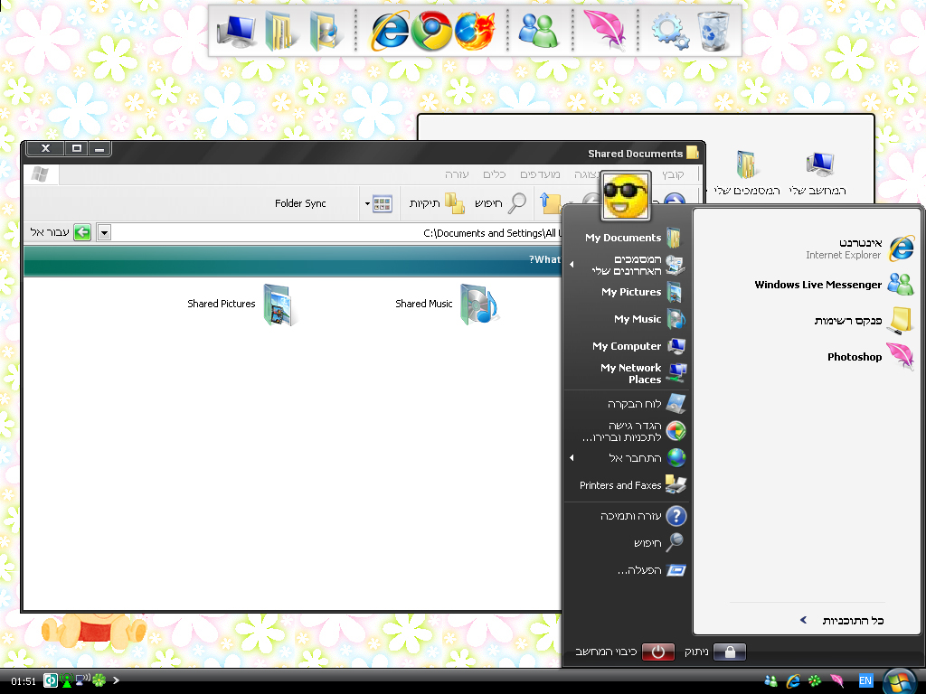Expand All Programs (כל התוכניות)
Screen dimensions: 926x694
[842, 620]
